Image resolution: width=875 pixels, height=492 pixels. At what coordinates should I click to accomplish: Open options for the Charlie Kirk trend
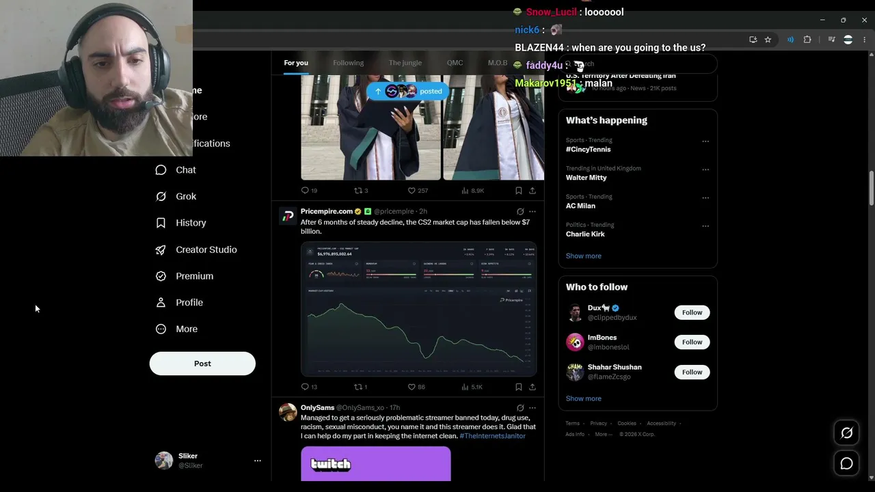705,226
